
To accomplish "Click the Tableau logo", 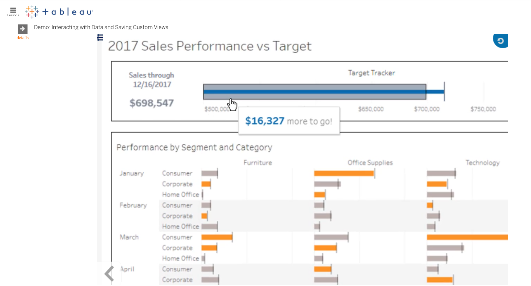I will pyautogui.click(x=59, y=12).
